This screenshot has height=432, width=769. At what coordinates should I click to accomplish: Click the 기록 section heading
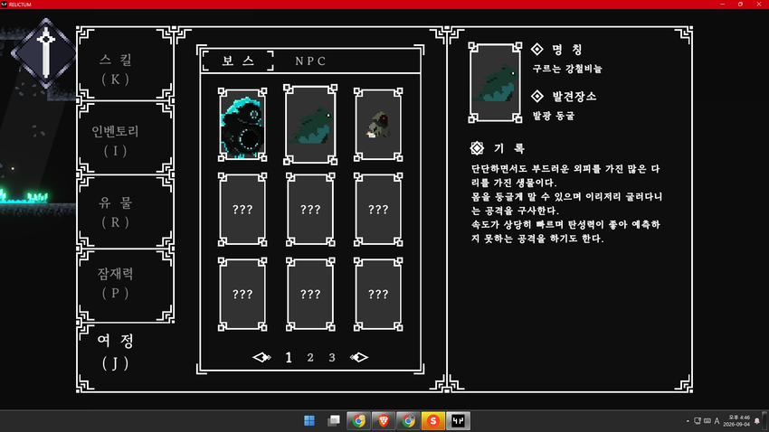pos(509,148)
